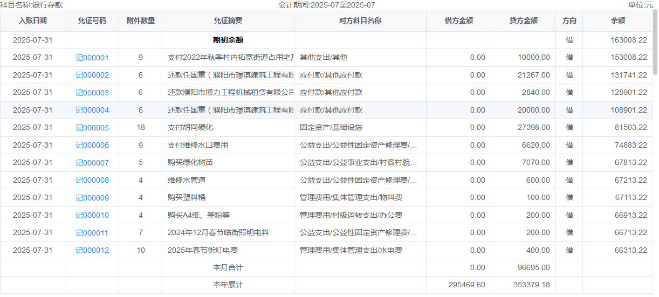Open voucher link 记000012
This screenshot has height=297, width=659.
tap(92, 251)
